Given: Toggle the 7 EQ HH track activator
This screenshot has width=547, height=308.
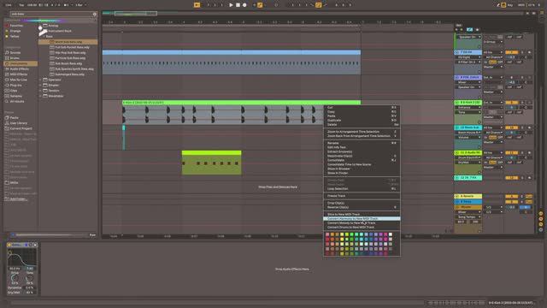Looking at the screenshot, I should click(x=511, y=52).
